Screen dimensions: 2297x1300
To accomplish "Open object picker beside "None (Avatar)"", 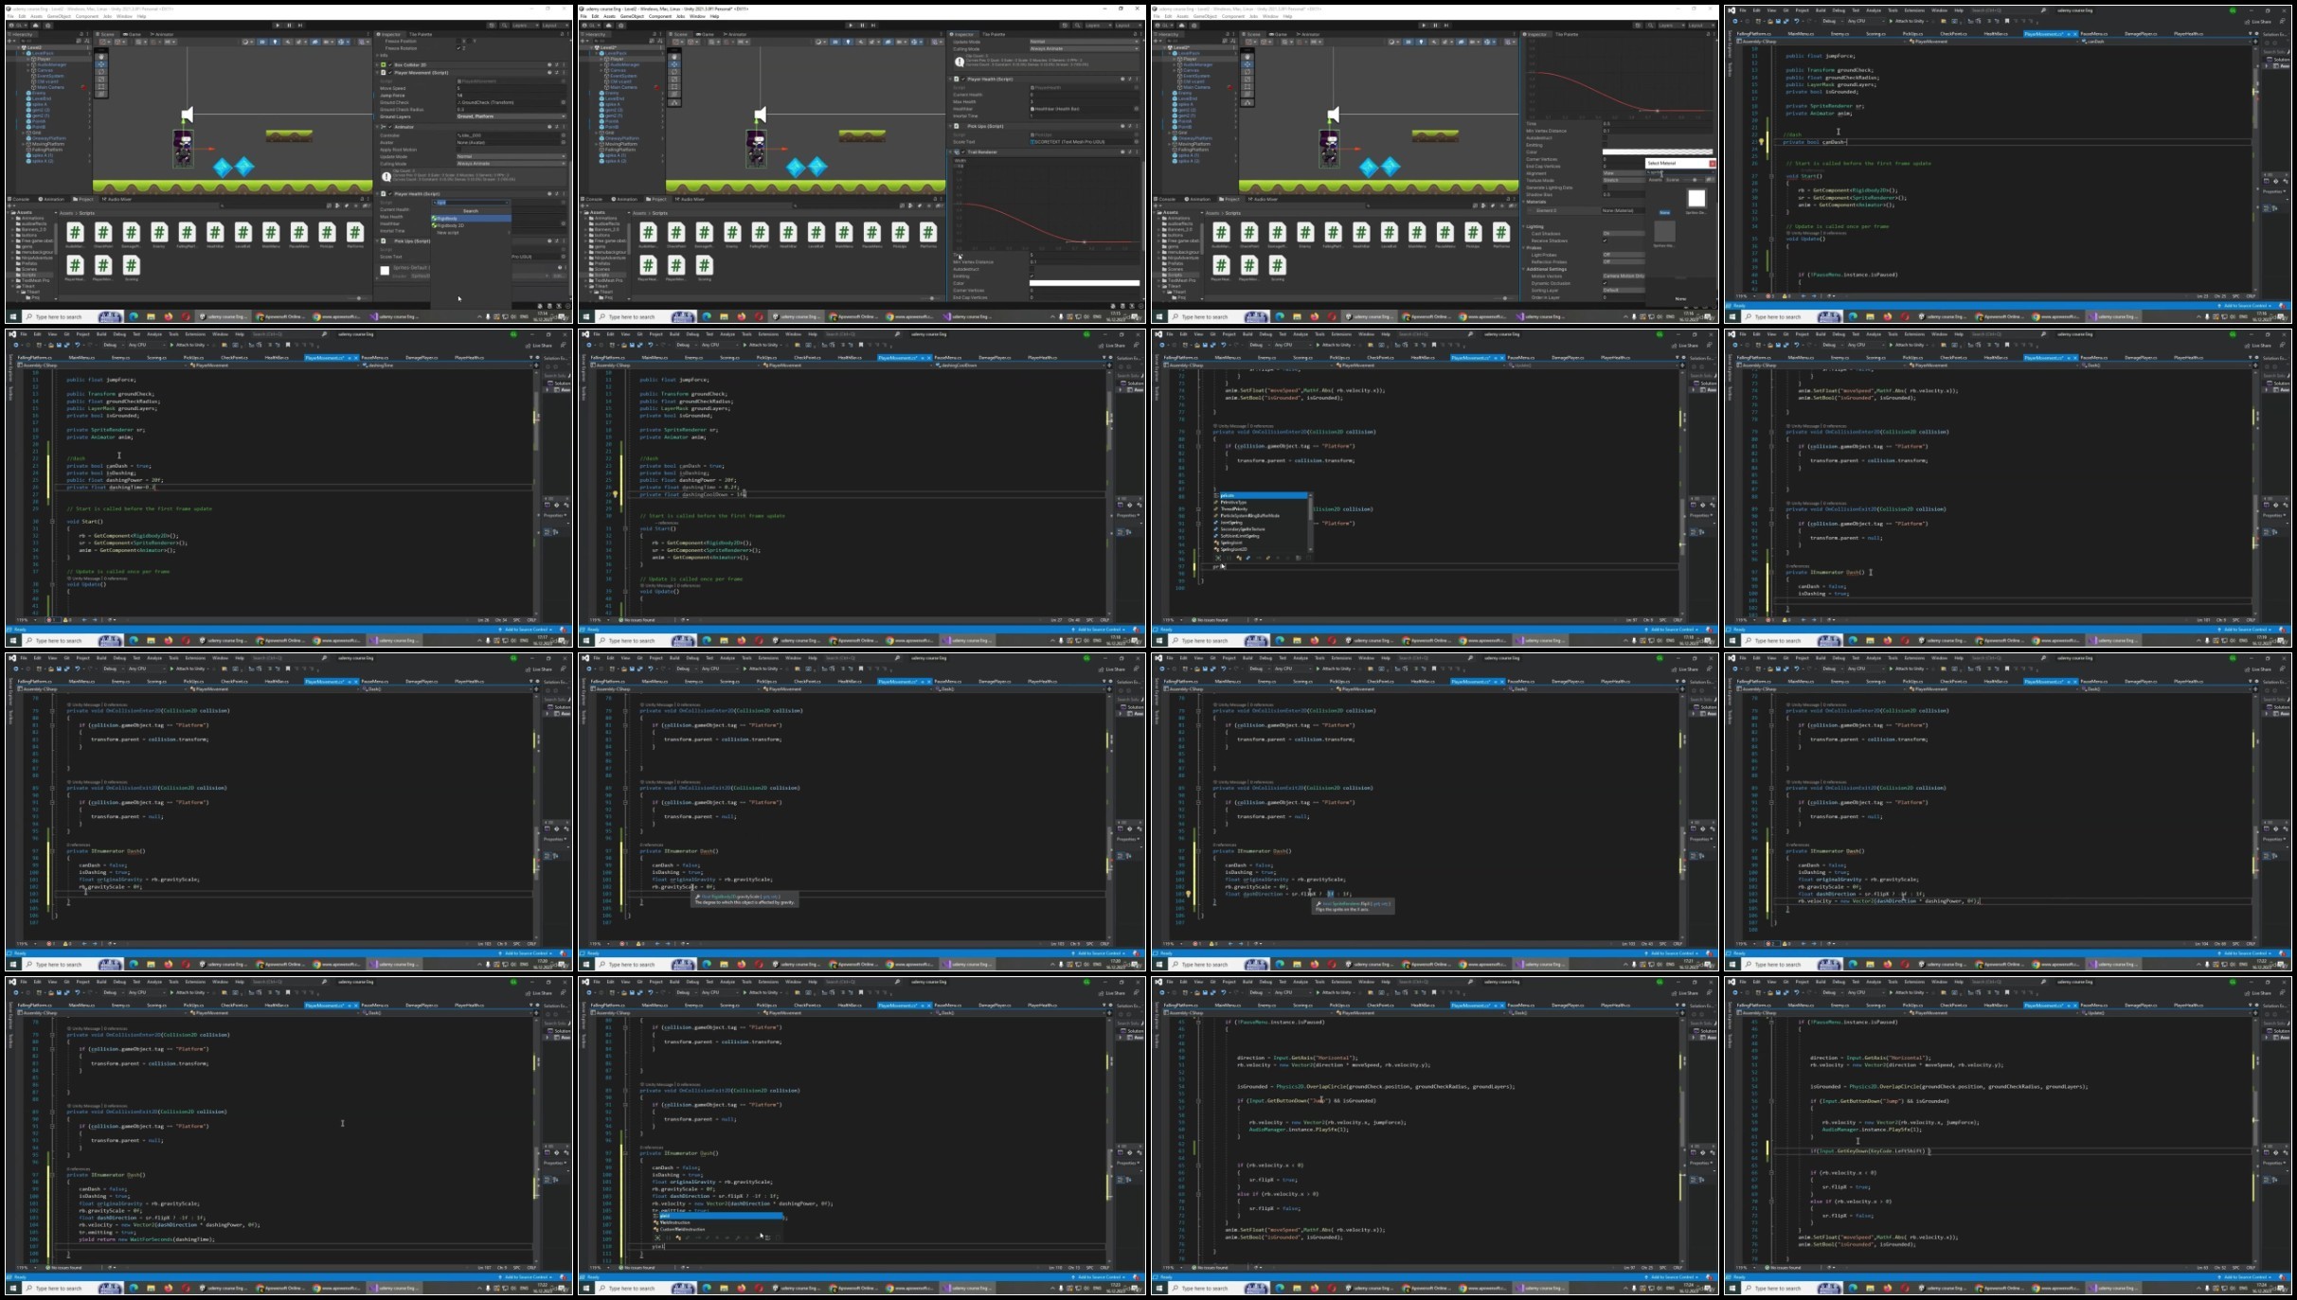I will pos(564,142).
